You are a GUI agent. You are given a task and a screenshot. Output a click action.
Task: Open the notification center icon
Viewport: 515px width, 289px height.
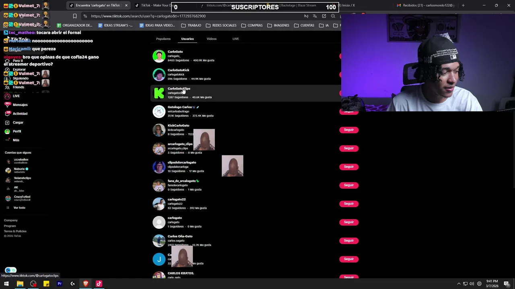point(507,284)
